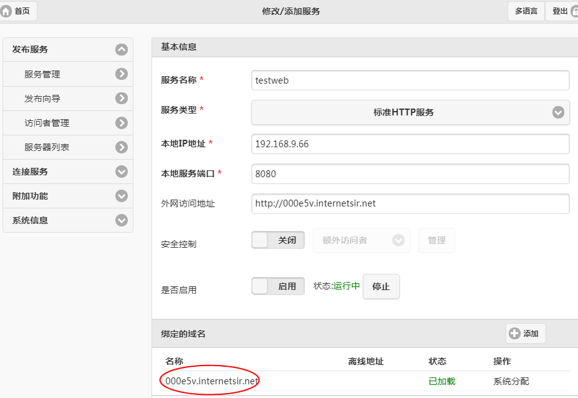Viewport: 578px width, 398px height.
Task: Click arrow icon next to 访问者管理
Action: coord(122,123)
